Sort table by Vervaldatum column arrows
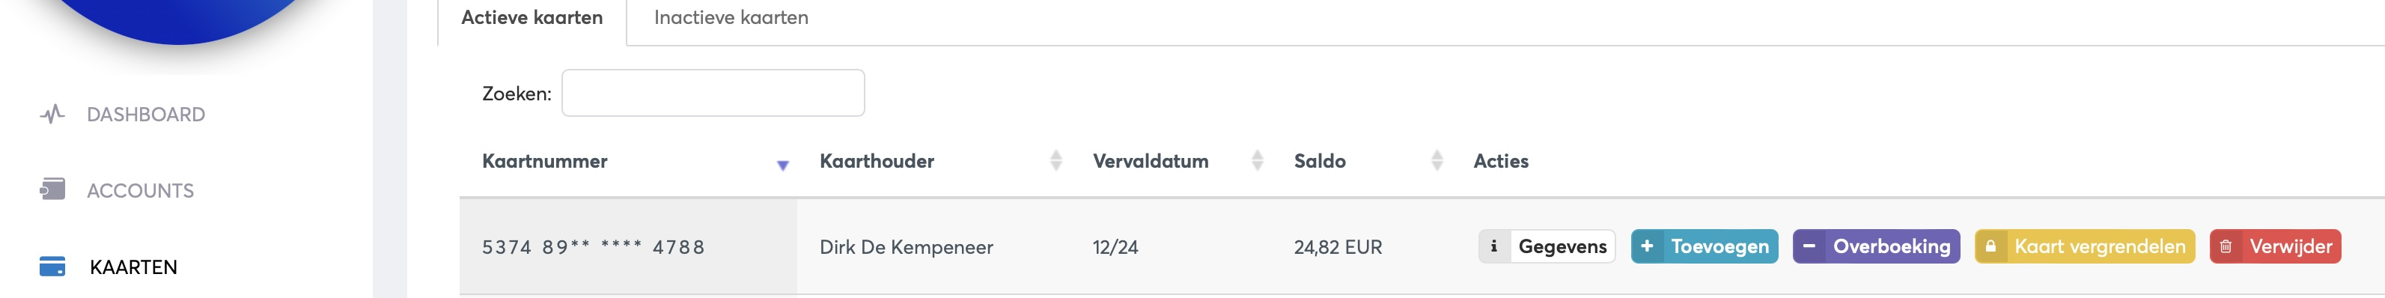This screenshot has height=298, width=2385. [1258, 160]
